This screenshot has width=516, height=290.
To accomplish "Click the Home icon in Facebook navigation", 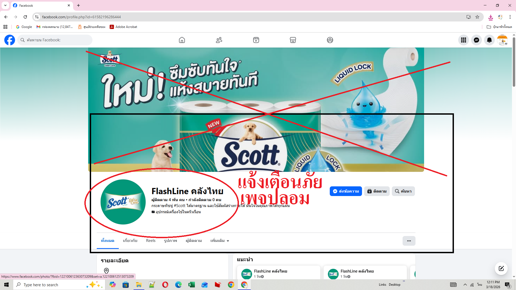I will click(182, 40).
